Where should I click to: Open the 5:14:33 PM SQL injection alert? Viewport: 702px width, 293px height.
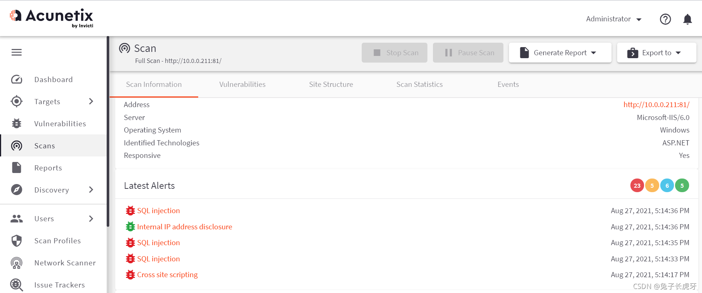(x=158, y=259)
